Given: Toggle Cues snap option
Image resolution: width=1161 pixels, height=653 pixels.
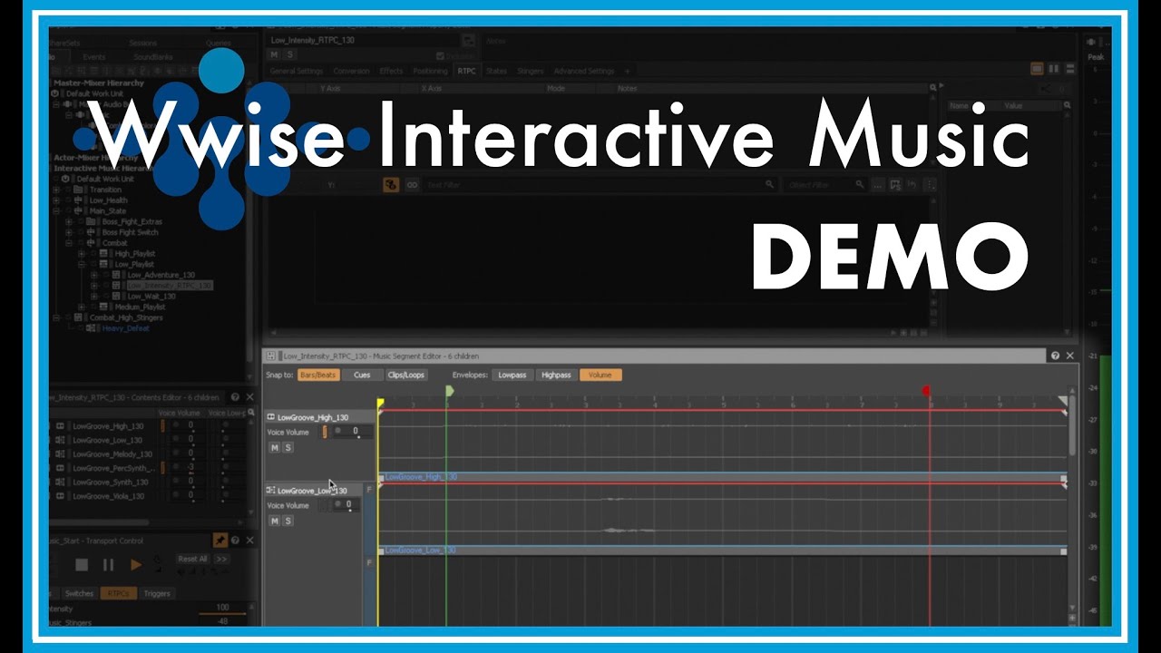Looking at the screenshot, I should coord(362,375).
